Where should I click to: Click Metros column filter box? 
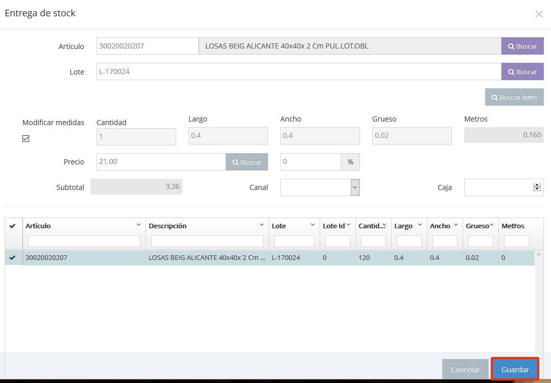click(517, 242)
